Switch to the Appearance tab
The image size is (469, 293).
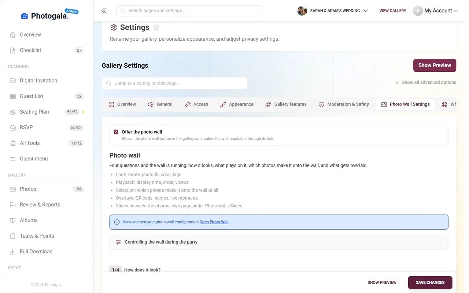[237, 104]
